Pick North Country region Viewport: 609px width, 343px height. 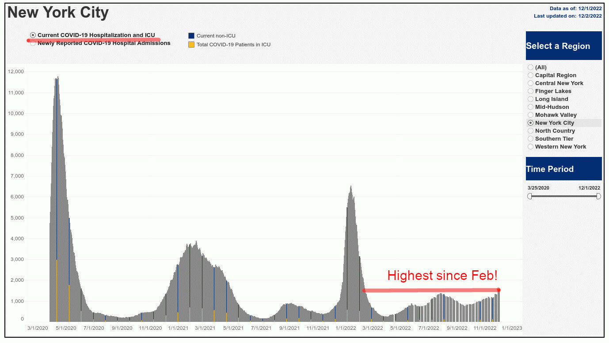click(530, 131)
